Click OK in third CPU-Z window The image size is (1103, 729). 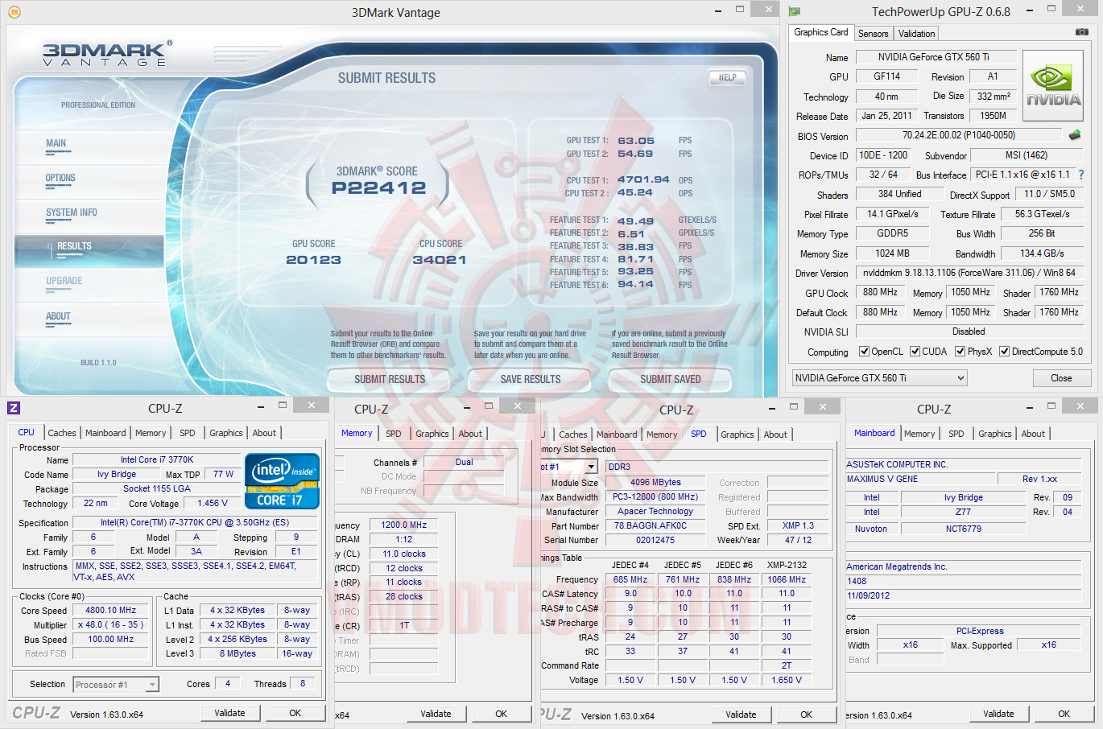[x=806, y=715]
